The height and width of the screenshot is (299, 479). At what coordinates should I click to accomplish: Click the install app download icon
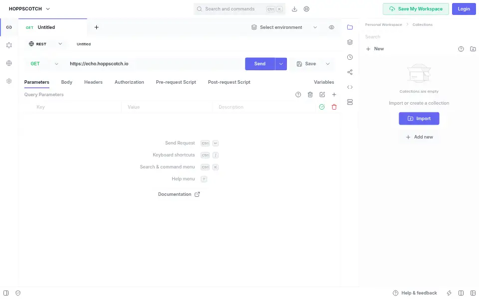coord(294,9)
